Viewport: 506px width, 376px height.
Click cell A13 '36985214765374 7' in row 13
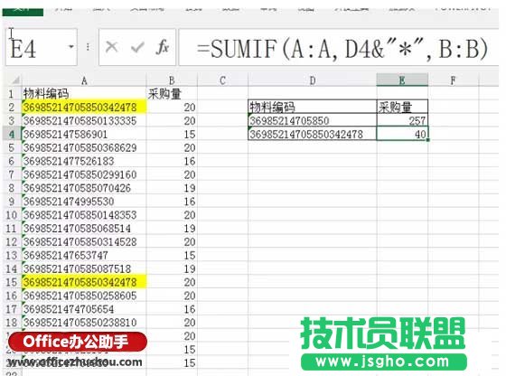coord(84,255)
